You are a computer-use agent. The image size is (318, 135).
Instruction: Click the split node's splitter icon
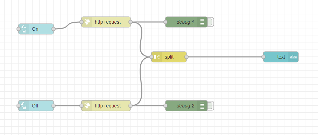click(x=157, y=57)
